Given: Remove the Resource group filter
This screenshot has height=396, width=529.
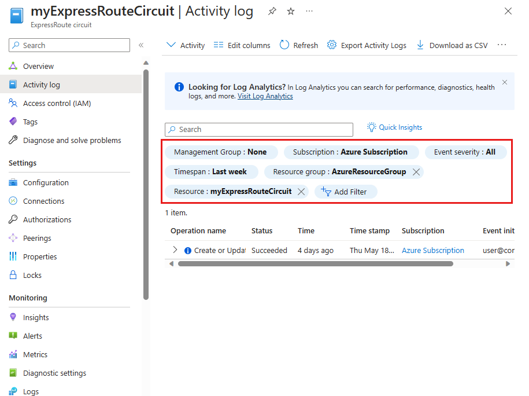Looking at the screenshot, I should [416, 172].
